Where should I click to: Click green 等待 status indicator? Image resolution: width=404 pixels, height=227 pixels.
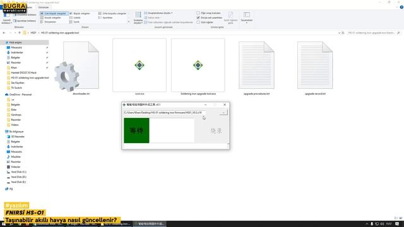(136, 131)
